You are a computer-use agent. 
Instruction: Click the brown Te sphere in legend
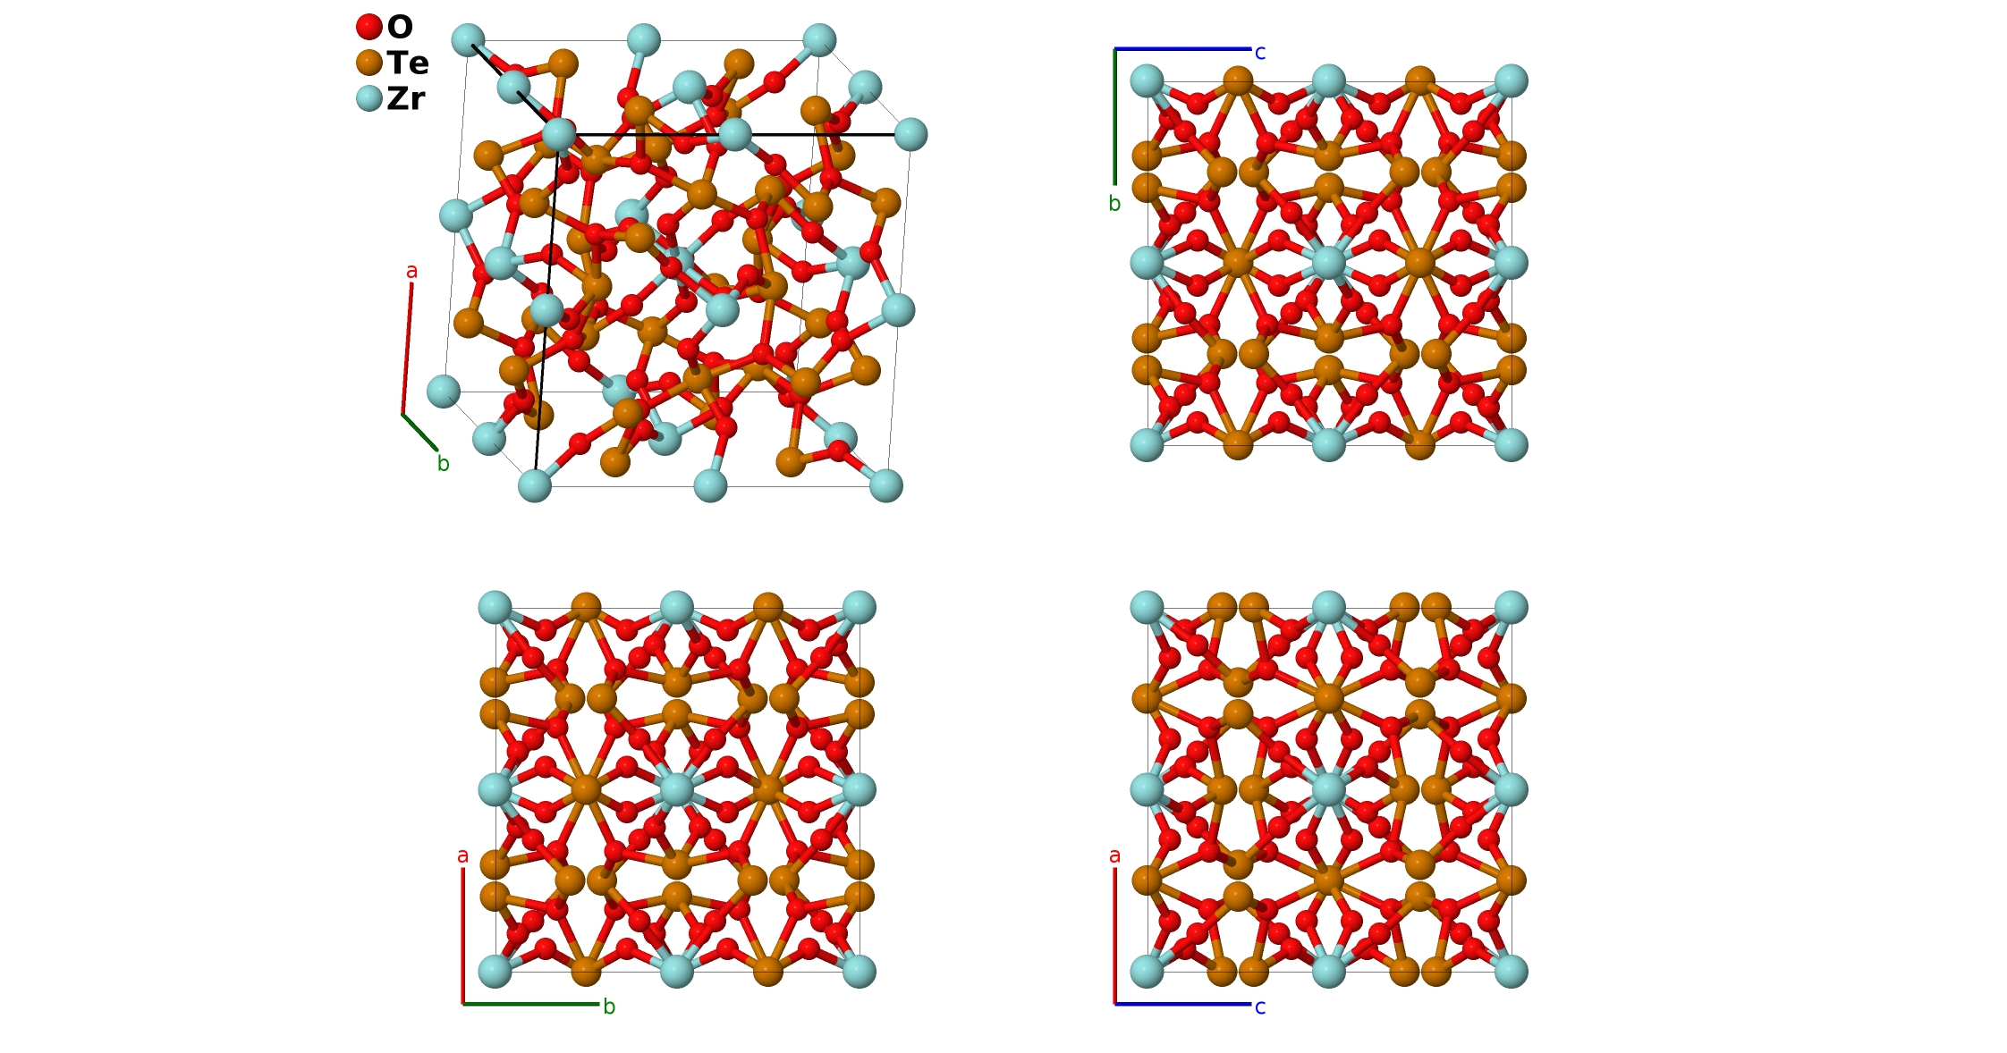(x=369, y=63)
